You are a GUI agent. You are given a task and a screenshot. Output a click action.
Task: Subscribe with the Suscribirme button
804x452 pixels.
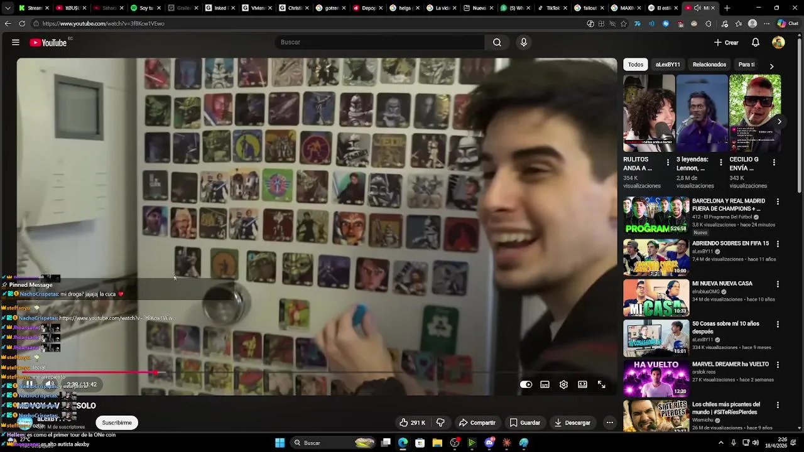pos(117,422)
